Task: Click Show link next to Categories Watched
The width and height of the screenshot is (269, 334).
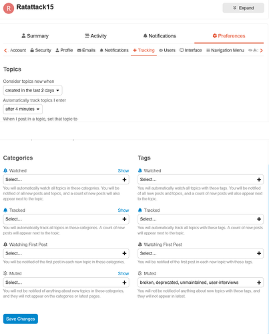Action: click(x=123, y=171)
